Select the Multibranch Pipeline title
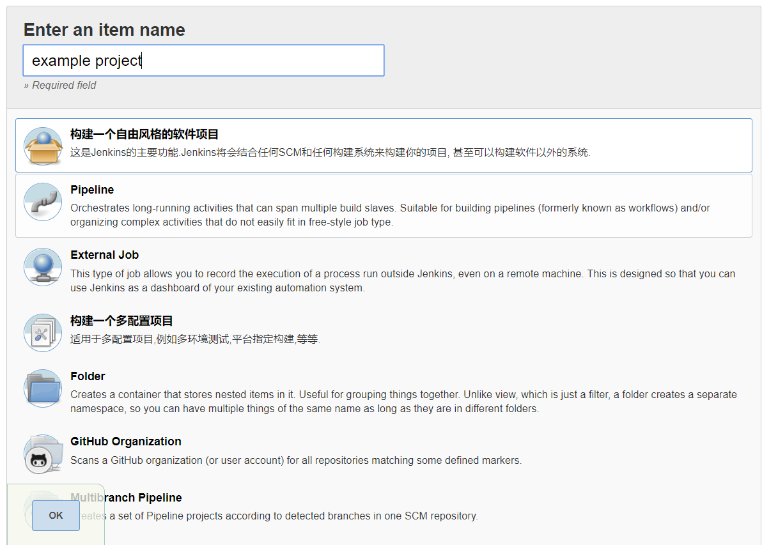Viewport: 762px width, 545px height. pos(126,497)
